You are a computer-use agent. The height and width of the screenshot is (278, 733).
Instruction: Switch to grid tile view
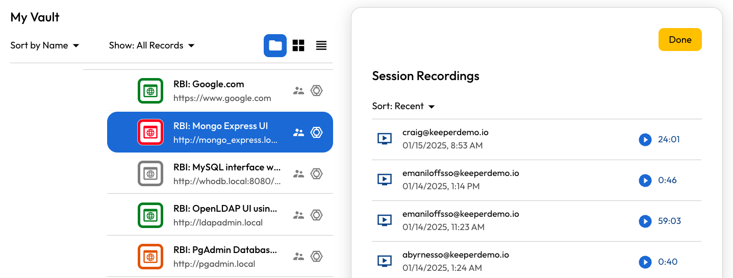point(298,46)
